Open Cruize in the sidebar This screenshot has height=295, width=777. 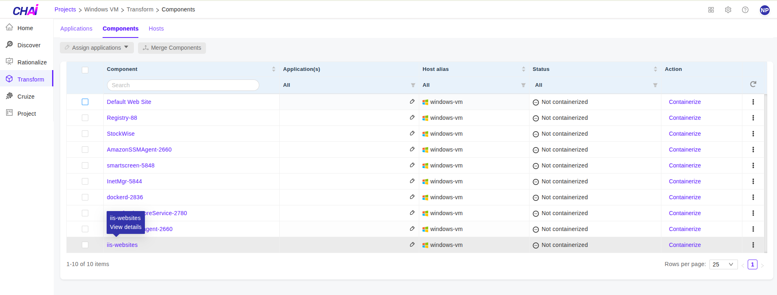click(26, 97)
